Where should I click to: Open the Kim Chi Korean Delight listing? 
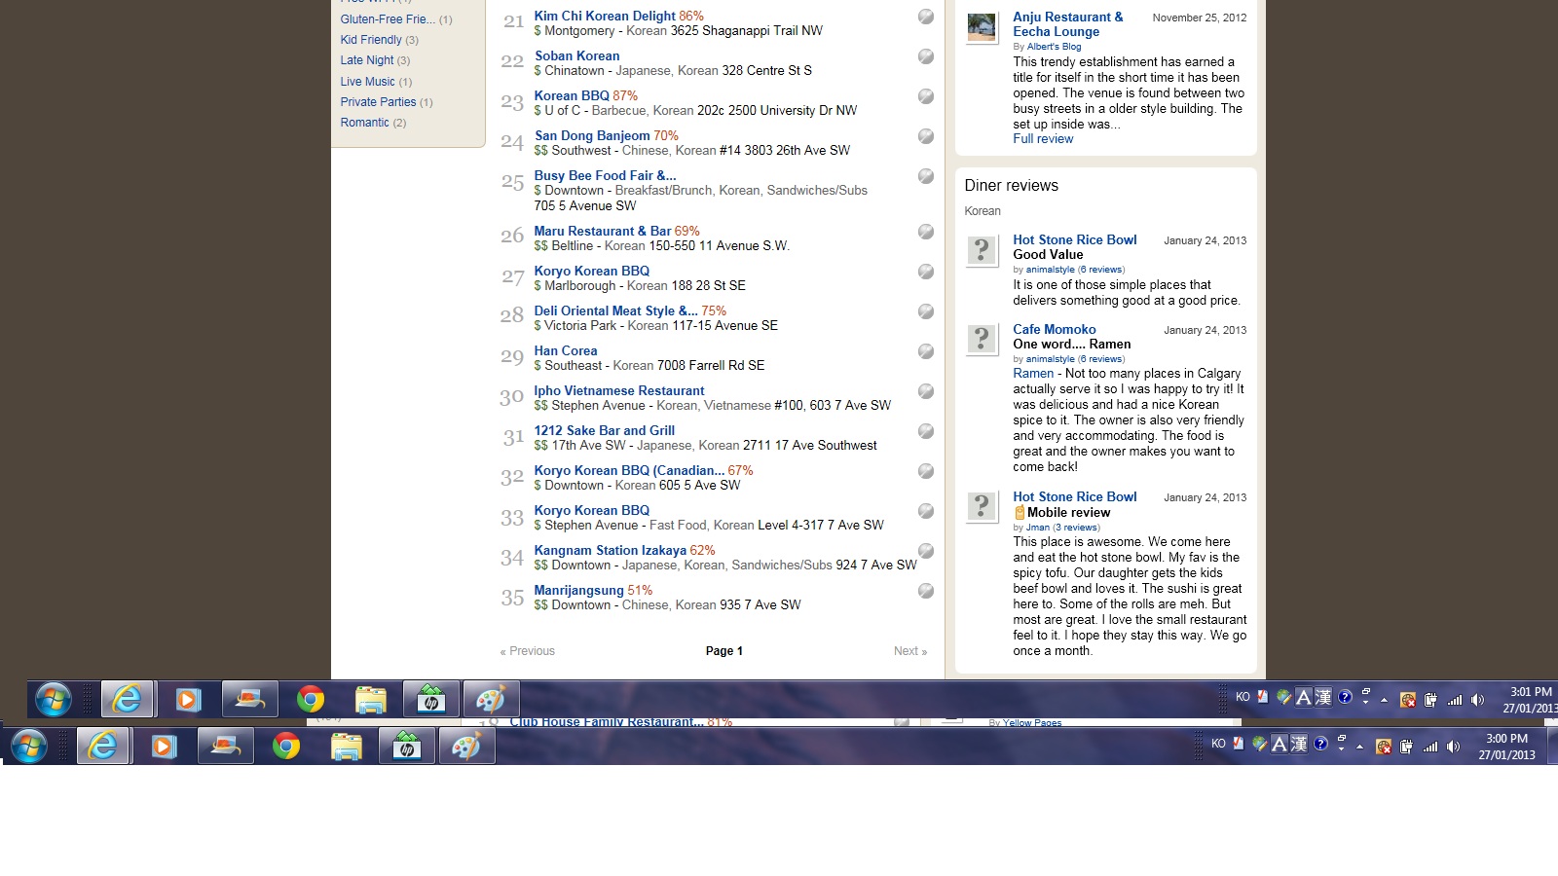click(x=605, y=16)
